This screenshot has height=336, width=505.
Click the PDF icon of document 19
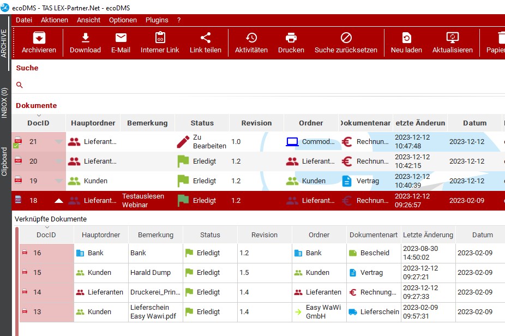click(18, 180)
